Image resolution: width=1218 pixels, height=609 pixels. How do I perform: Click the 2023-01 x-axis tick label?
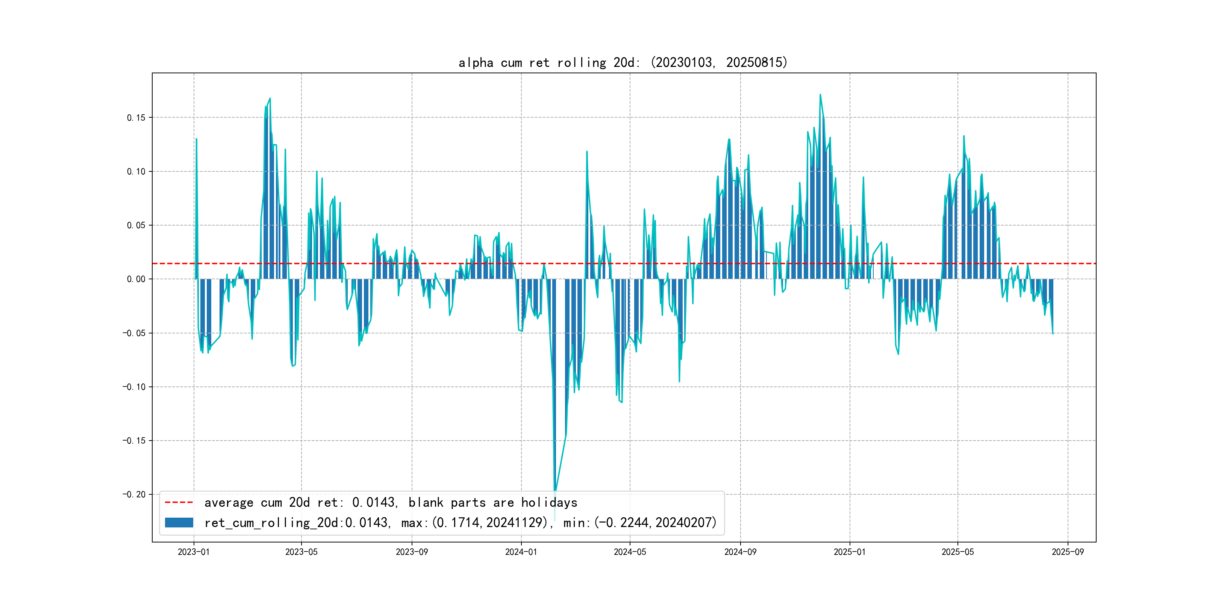pyautogui.click(x=193, y=552)
